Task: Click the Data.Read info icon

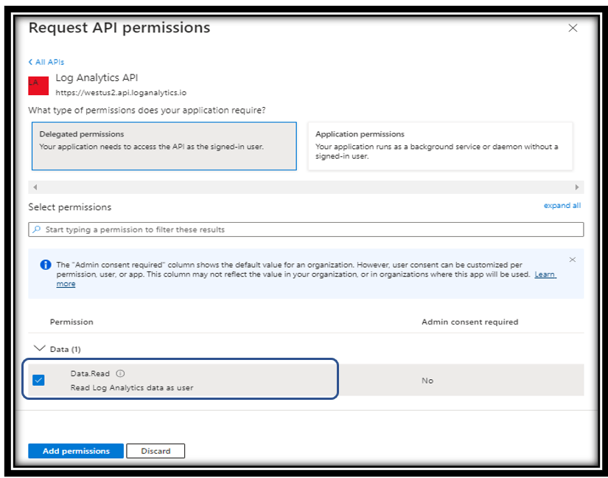Action: pyautogui.click(x=121, y=374)
